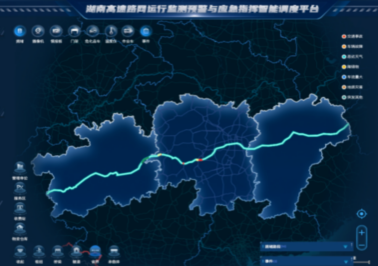Click the 收费站 toll station icon
Screen dimensions: 378x266
[20, 208]
